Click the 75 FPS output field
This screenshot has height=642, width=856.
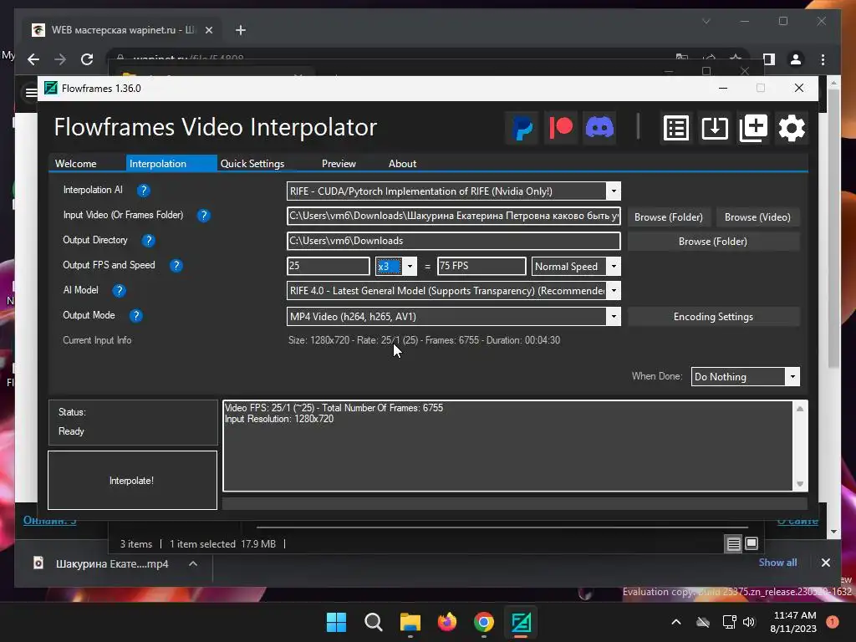[x=481, y=266]
